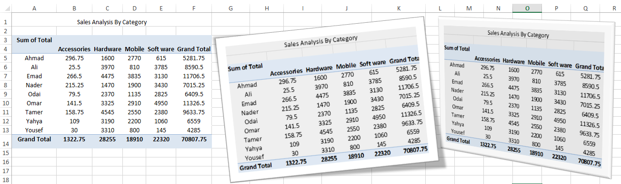The width and height of the screenshot is (621, 184).
Task: Click the 1060 cell in Yahya's row
Action: tap(160, 121)
